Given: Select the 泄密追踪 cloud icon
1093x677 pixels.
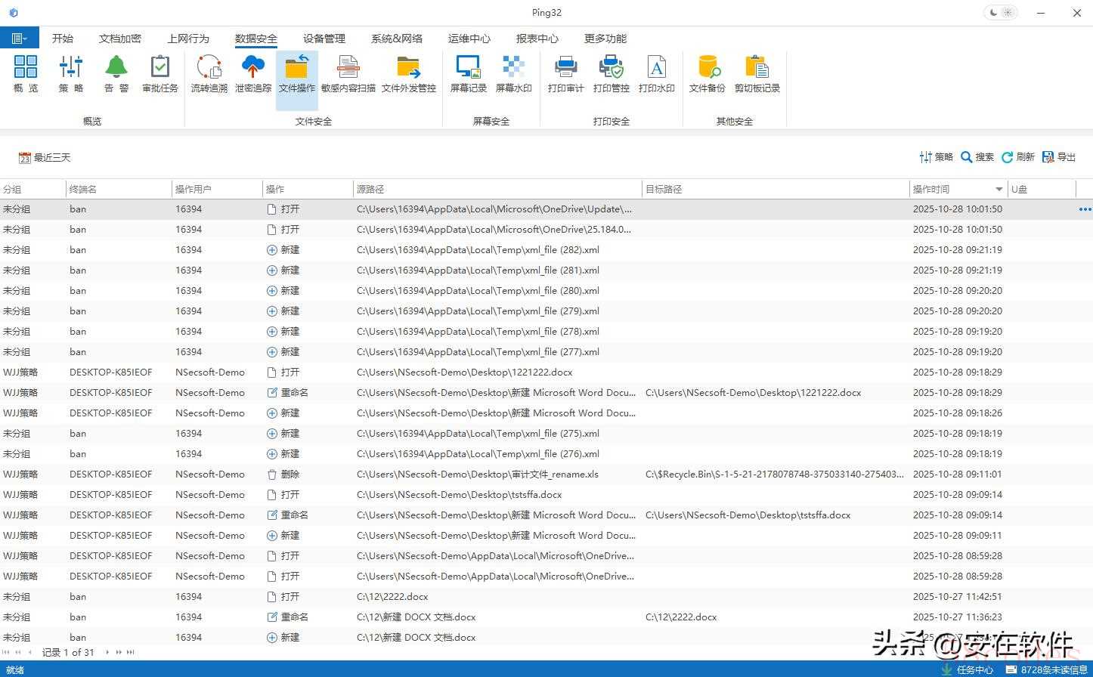Looking at the screenshot, I should click(252, 74).
